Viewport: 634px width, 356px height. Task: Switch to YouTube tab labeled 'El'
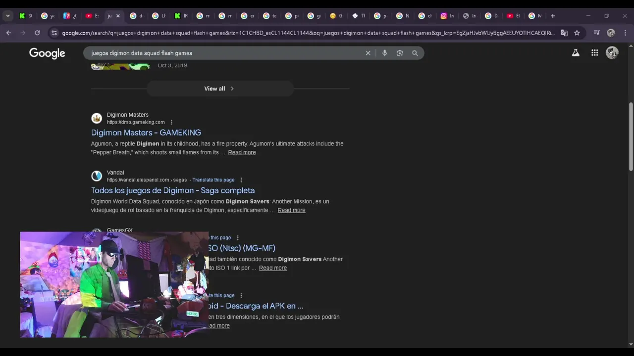(x=513, y=16)
